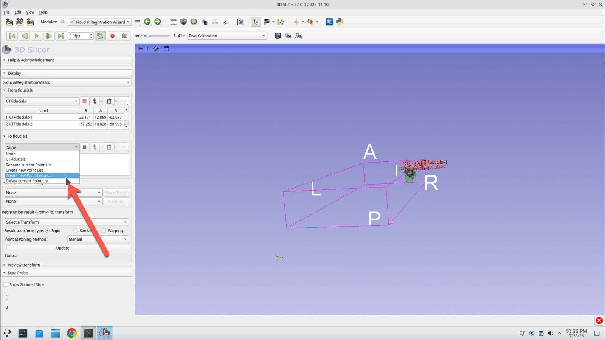Choose Delete current Point List
Screen dimensions: 605x340
[x=42, y=181]
